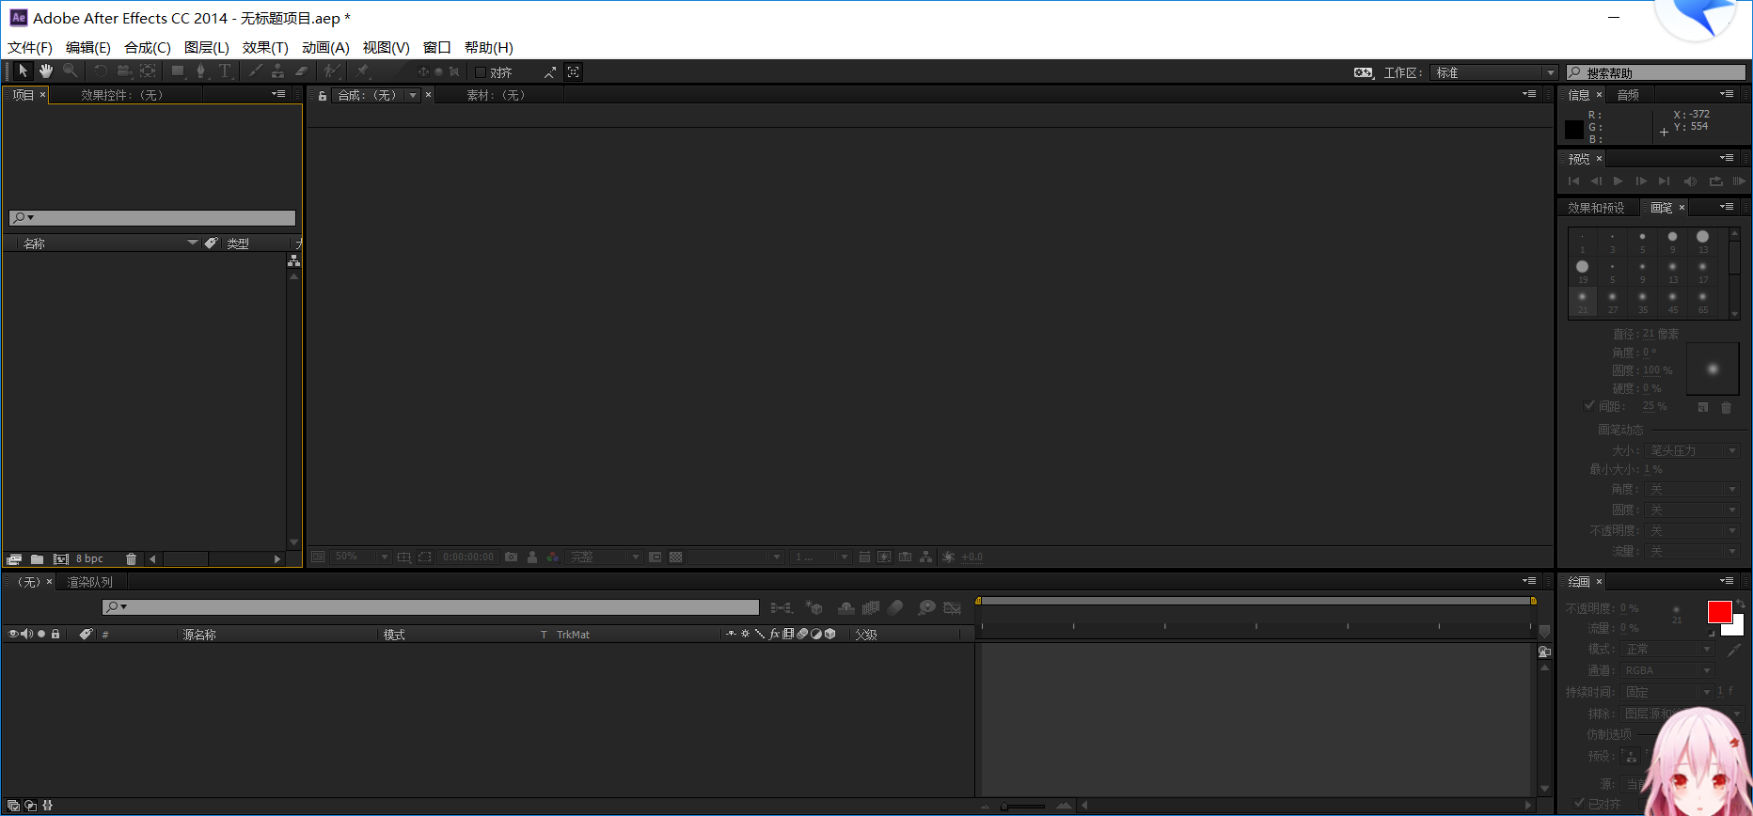Viewport: 1753px width, 816px height.
Task: Select the Eraser tool
Action: 302,71
